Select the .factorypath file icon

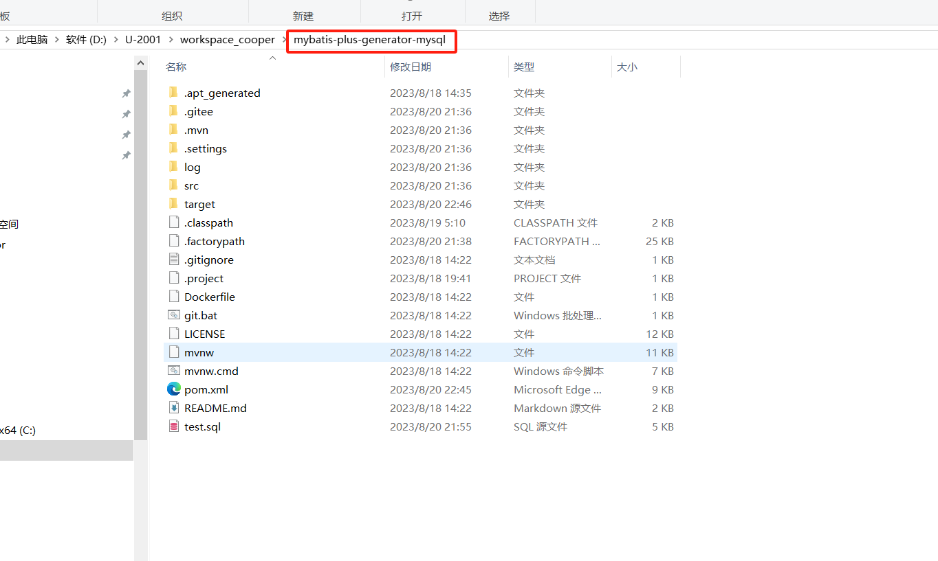click(x=173, y=241)
